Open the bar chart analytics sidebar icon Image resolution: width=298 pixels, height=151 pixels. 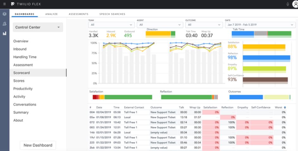click(4, 33)
